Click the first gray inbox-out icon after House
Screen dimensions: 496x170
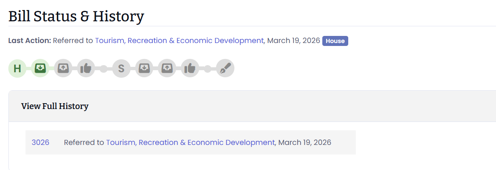[x=63, y=68]
